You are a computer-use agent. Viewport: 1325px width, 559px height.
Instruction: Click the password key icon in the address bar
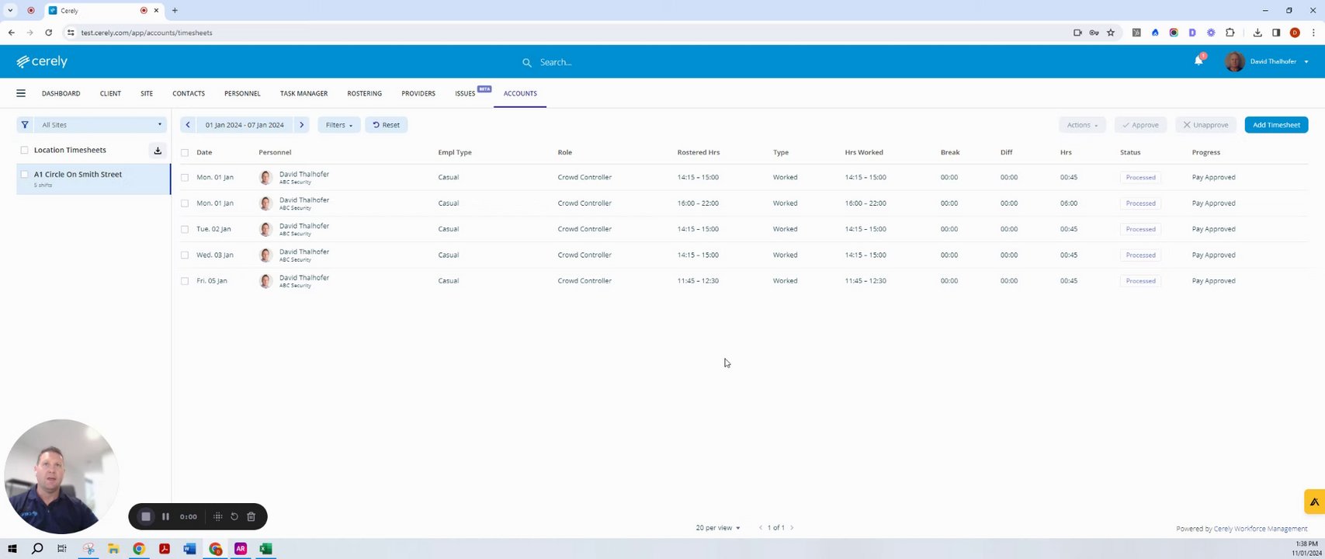click(x=1094, y=33)
